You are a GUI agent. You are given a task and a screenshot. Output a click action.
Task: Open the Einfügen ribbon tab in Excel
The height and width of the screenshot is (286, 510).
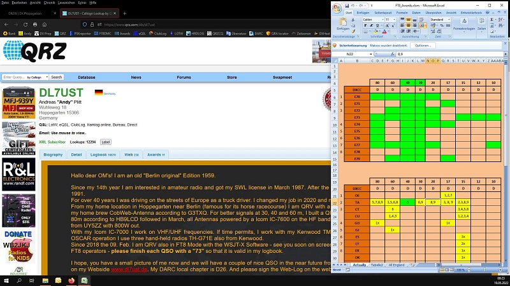click(363, 13)
